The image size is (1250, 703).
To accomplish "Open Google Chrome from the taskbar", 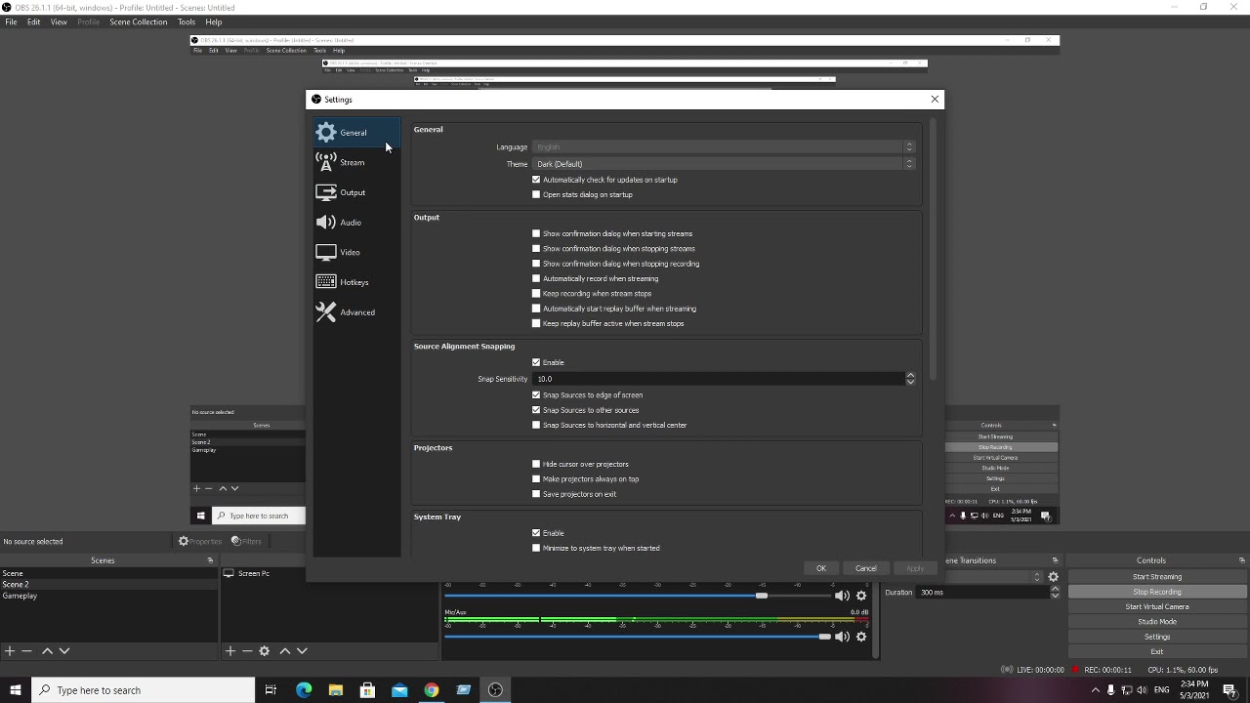I will click(x=432, y=690).
